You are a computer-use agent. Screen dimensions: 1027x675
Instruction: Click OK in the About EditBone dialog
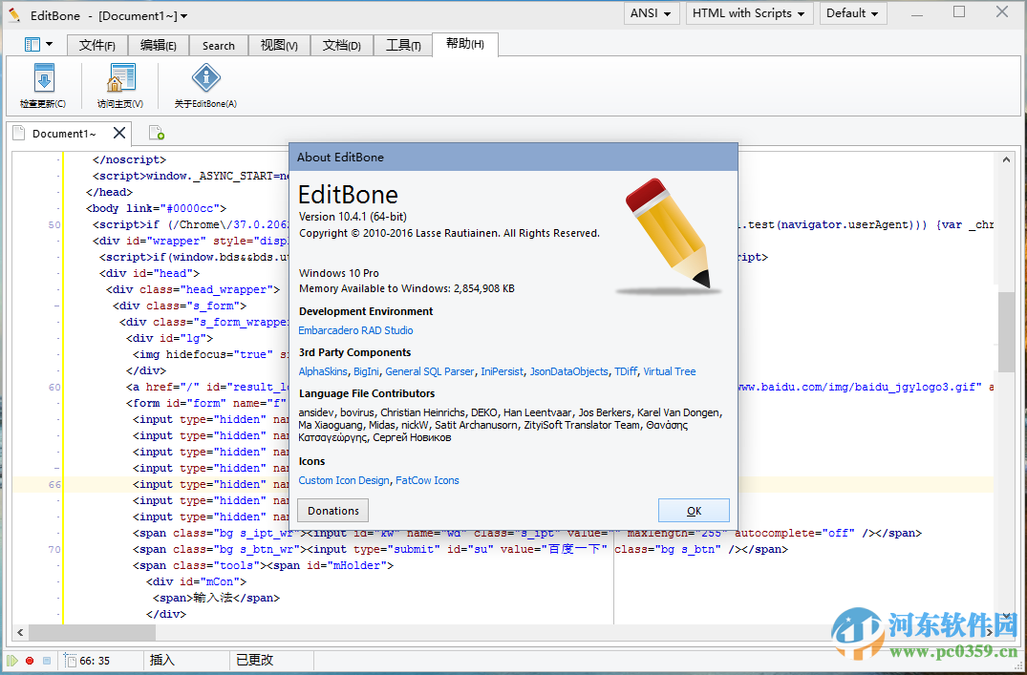[x=694, y=510]
